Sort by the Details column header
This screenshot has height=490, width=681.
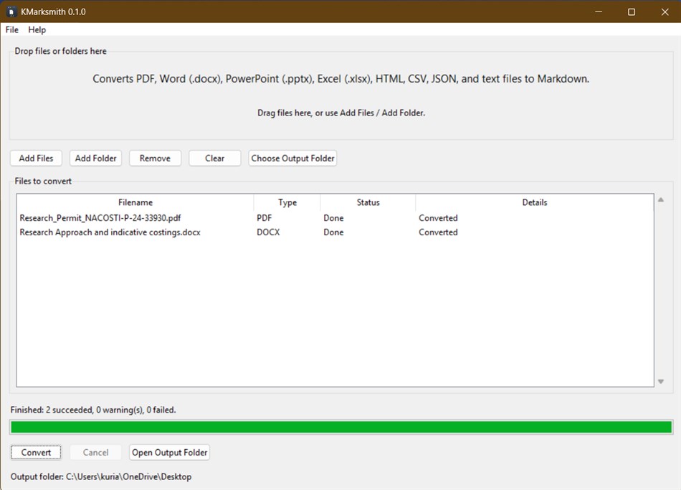[x=535, y=202]
